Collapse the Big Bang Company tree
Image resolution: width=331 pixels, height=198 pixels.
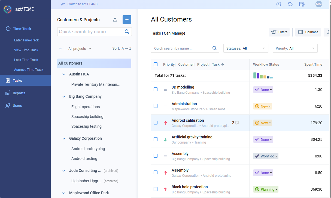click(x=63, y=96)
